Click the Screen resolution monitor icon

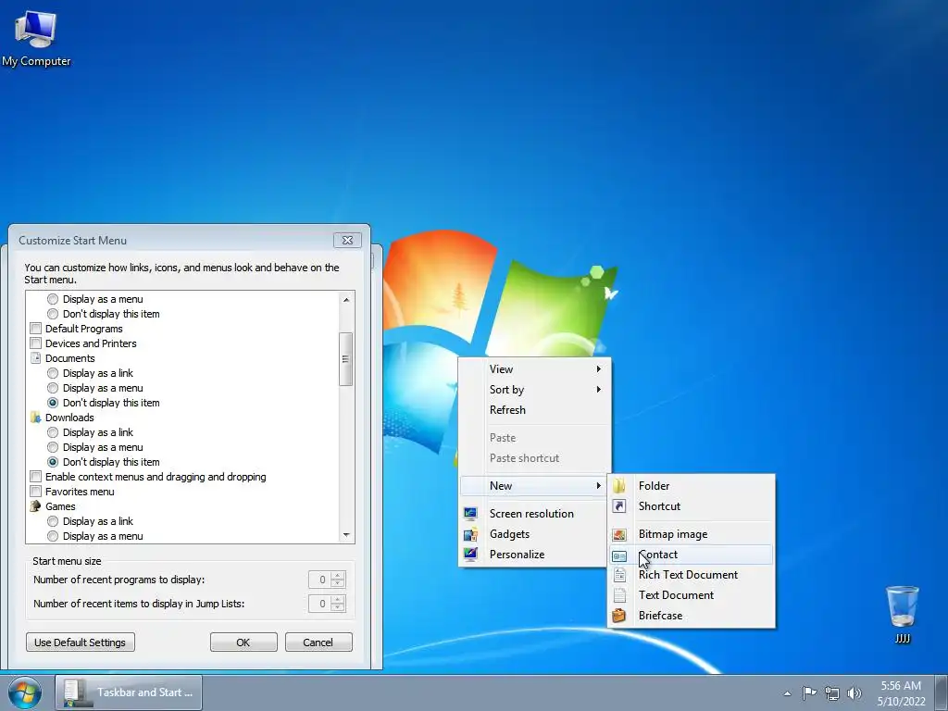pos(470,513)
